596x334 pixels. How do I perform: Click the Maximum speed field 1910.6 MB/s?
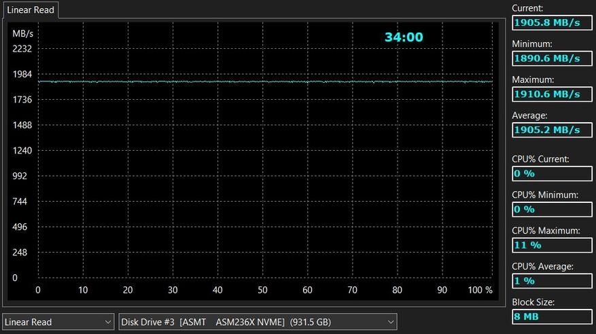pyautogui.click(x=552, y=94)
